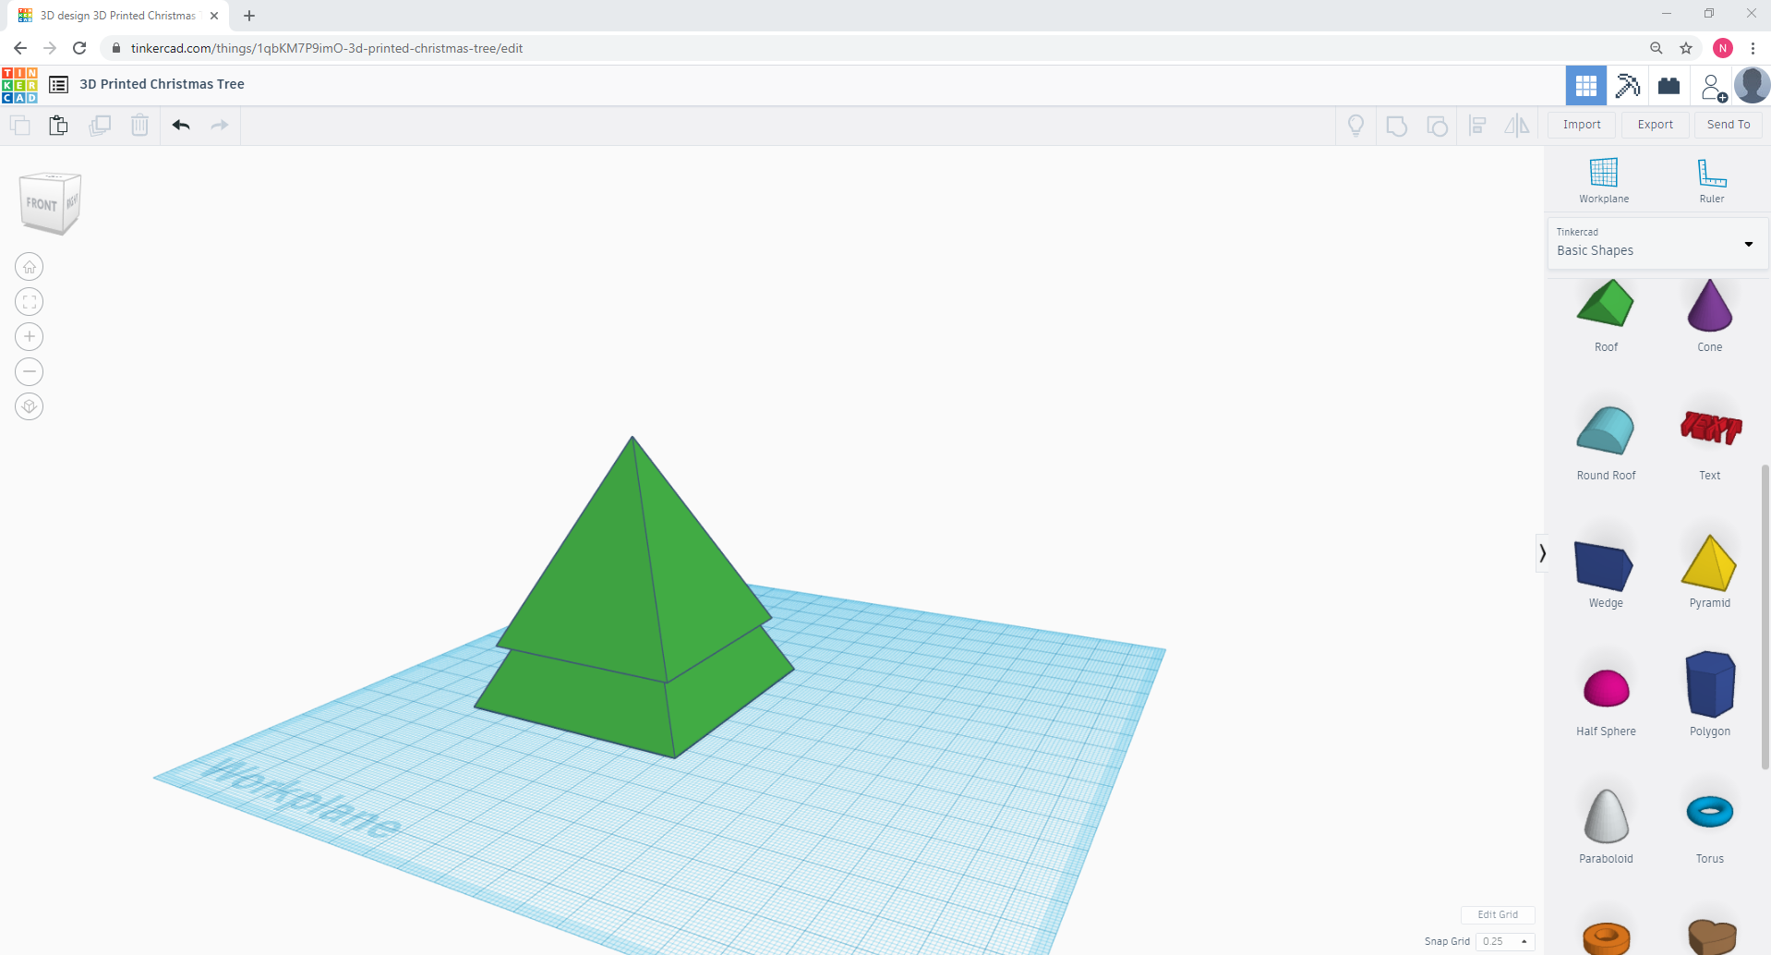Click the browser back arrow
1771x955 pixels.
coord(20,48)
